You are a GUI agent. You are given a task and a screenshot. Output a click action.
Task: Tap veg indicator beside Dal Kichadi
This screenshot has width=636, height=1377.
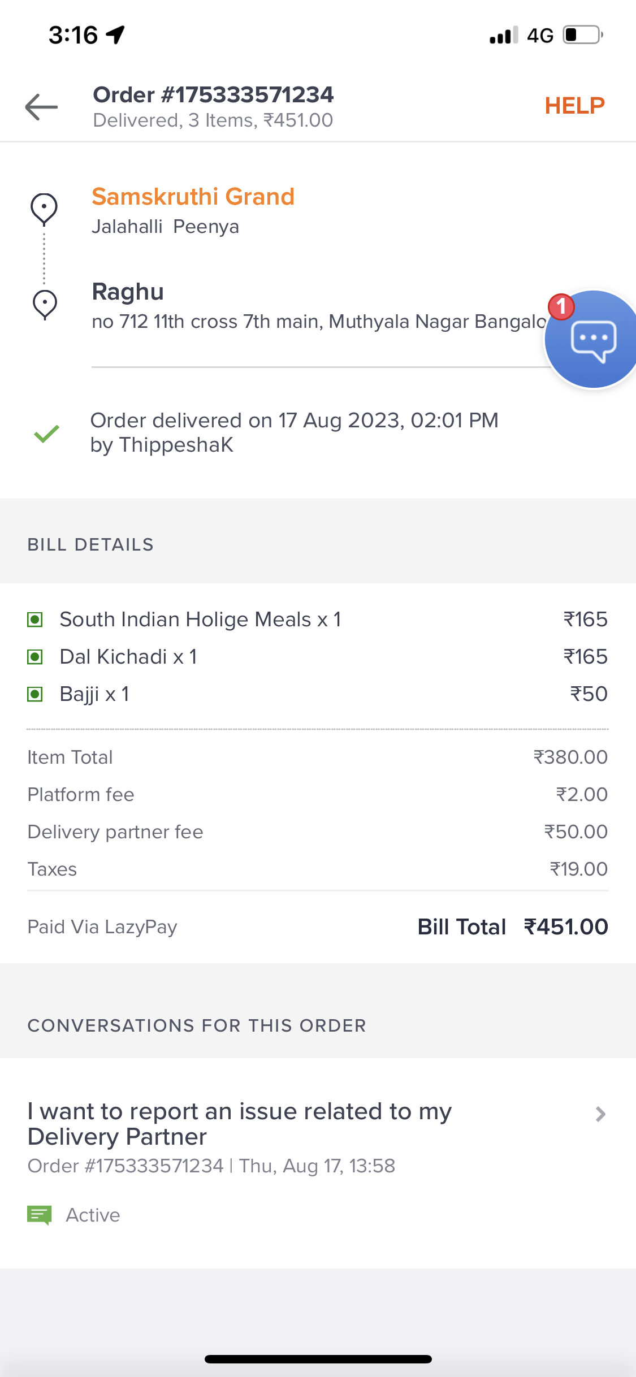[35, 657]
